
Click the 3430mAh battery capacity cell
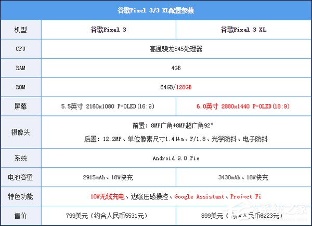point(243,177)
